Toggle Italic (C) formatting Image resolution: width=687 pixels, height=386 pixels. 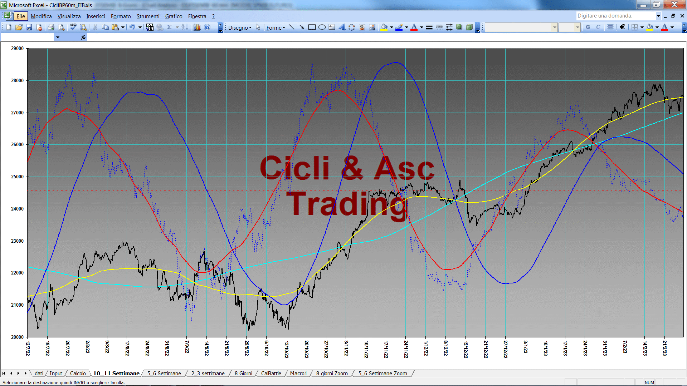pyautogui.click(x=598, y=27)
